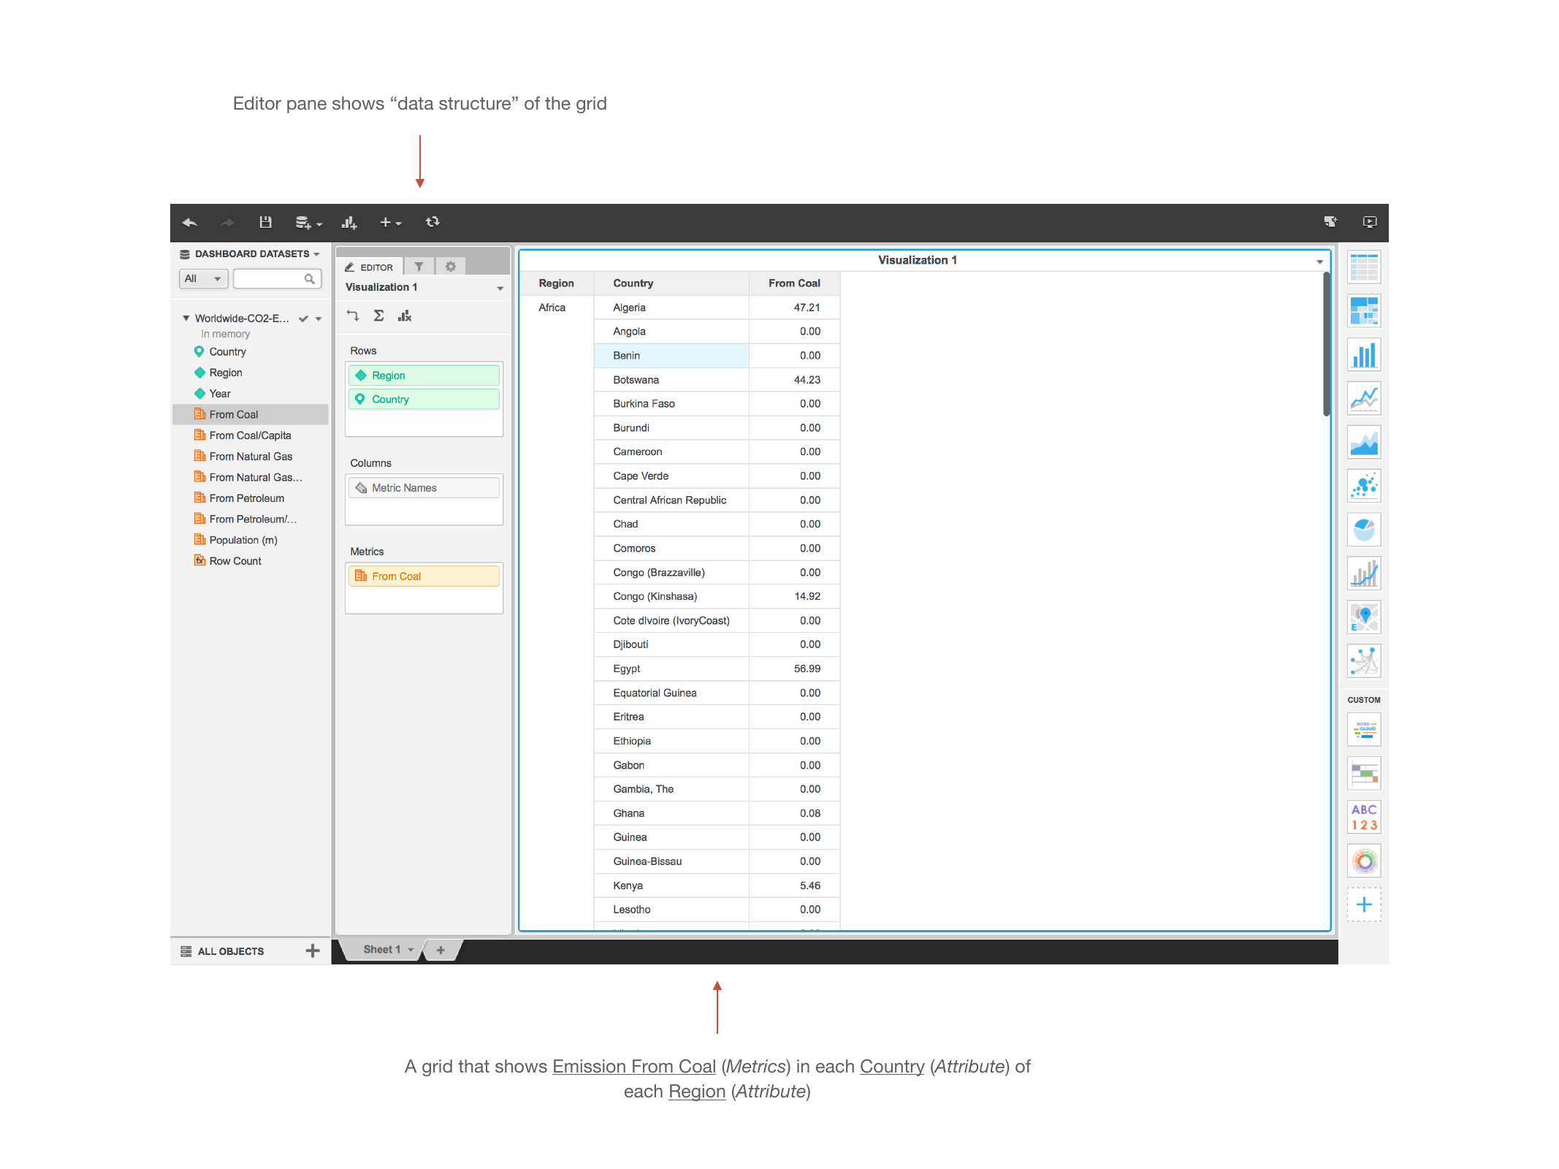Open the Add Data dropdown icon
The image size is (1559, 1169).
tap(308, 223)
